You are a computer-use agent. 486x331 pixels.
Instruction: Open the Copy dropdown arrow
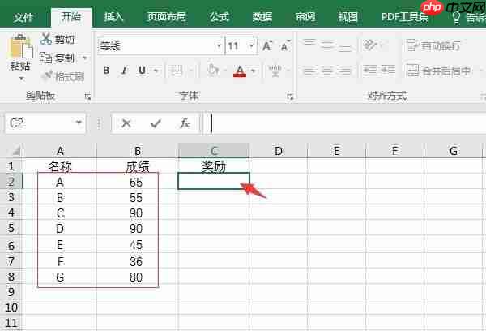(84, 58)
